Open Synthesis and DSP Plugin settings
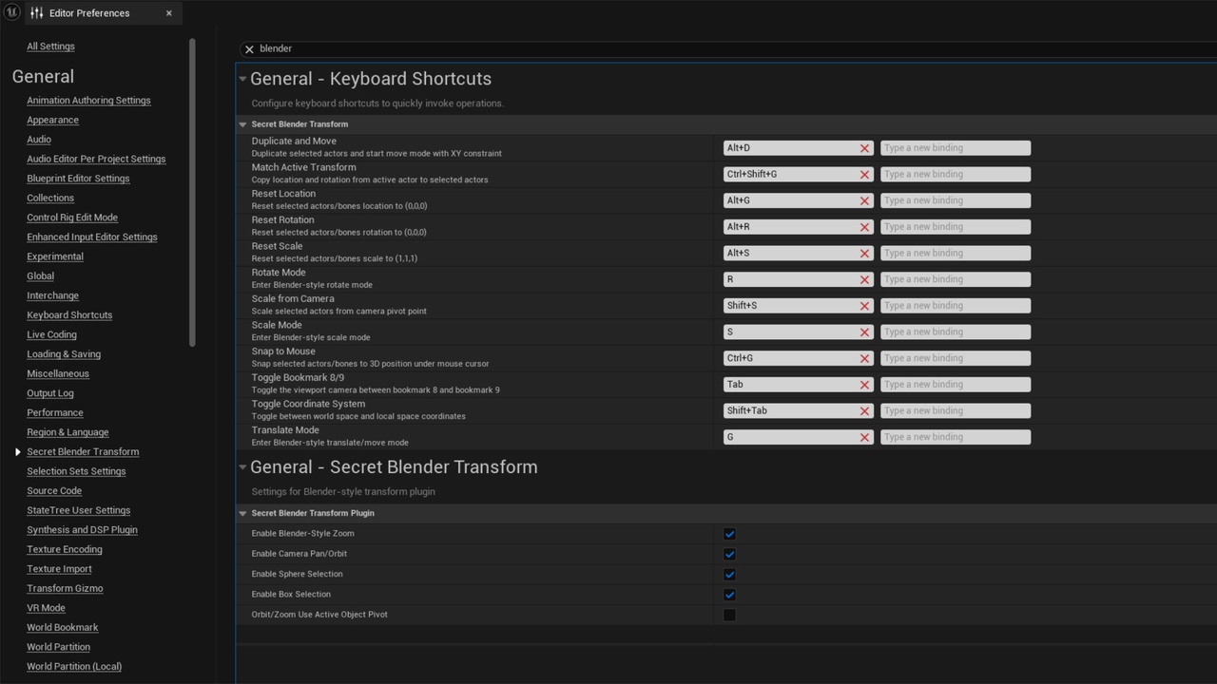The width and height of the screenshot is (1217, 684). click(x=82, y=530)
